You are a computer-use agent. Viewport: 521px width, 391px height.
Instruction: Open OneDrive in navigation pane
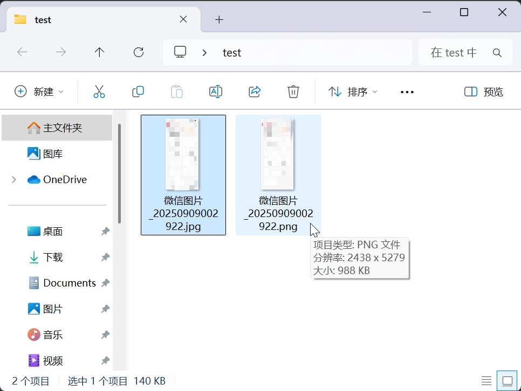pyautogui.click(x=57, y=179)
